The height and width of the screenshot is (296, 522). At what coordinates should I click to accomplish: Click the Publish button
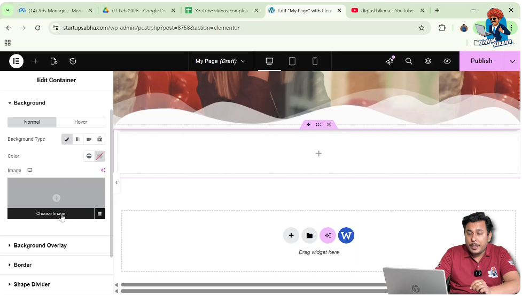pyautogui.click(x=481, y=61)
